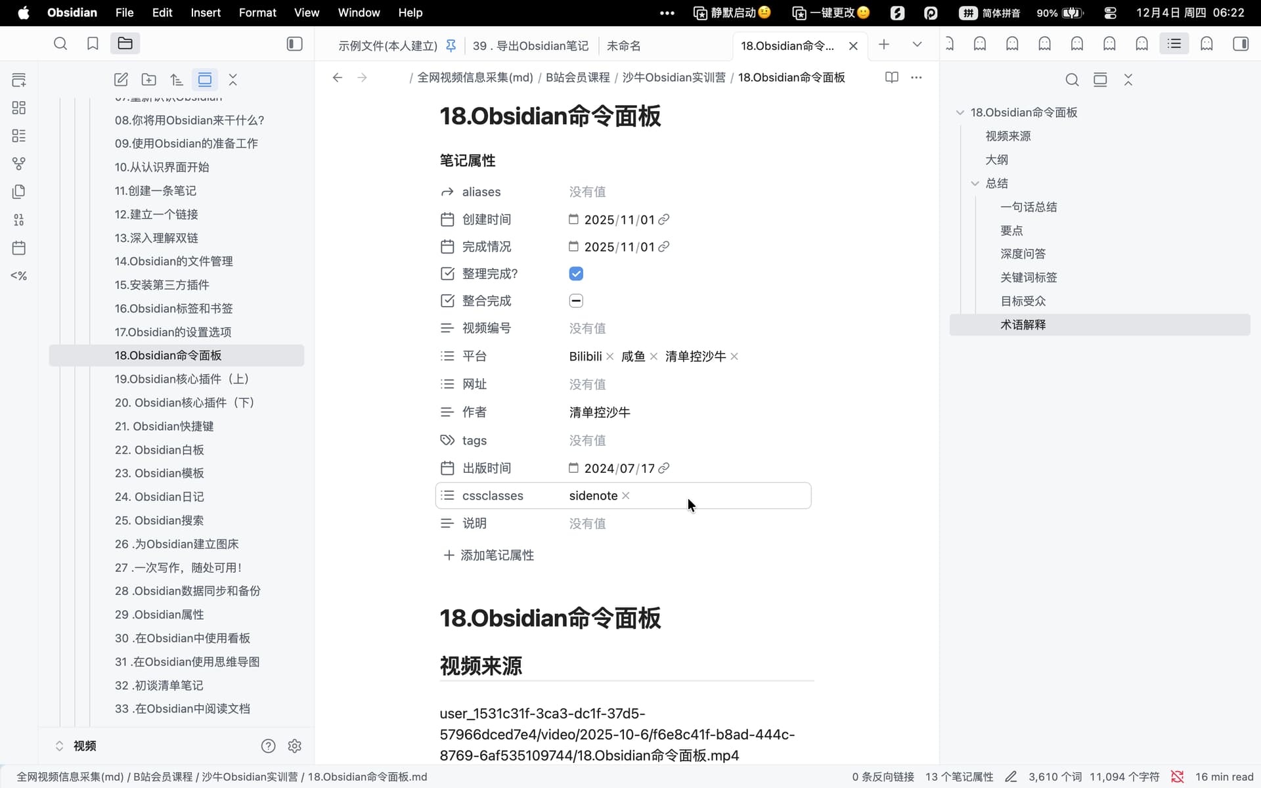The height and width of the screenshot is (788, 1261).
Task: Open note 21. Obsidian快捷键 in file list
Action: 164,426
